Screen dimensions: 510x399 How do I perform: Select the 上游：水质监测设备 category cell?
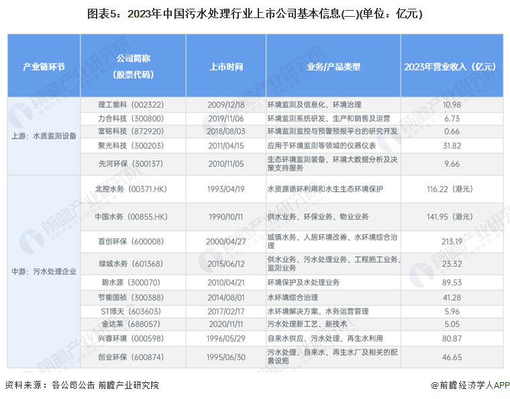[x=44, y=136]
